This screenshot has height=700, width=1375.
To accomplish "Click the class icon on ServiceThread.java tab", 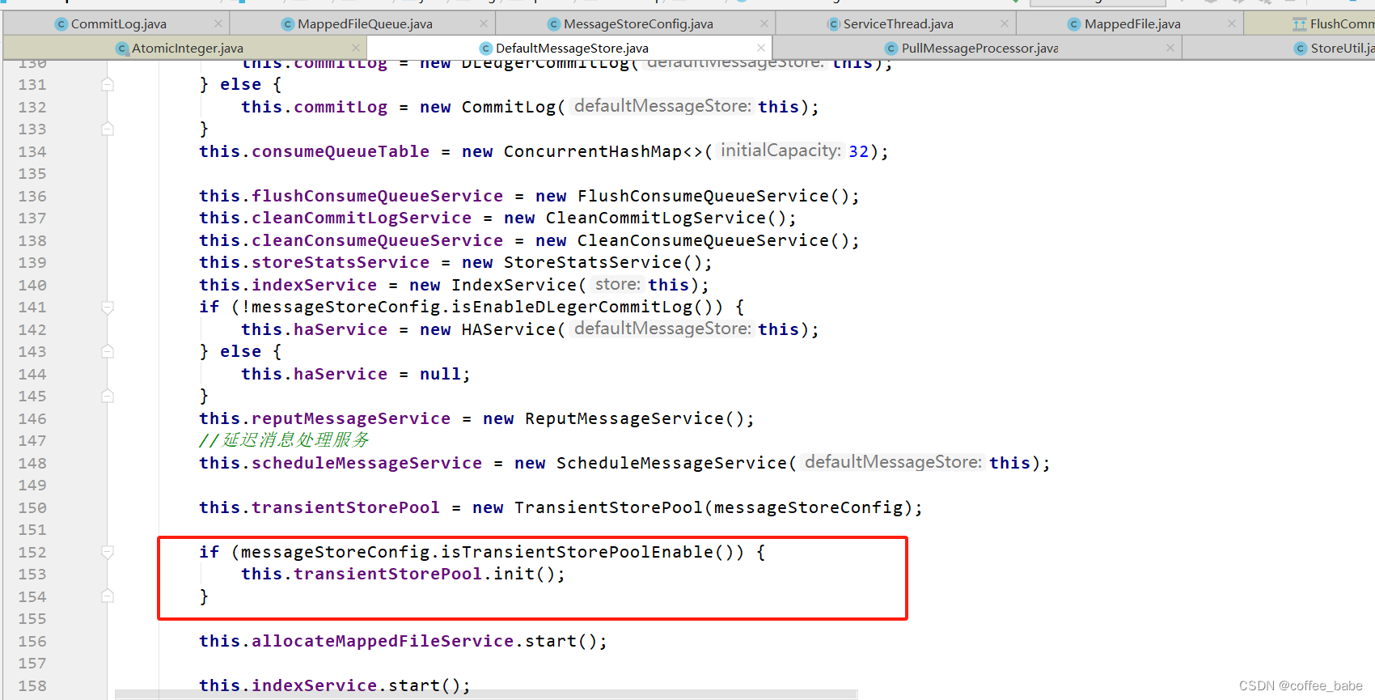I will [834, 24].
